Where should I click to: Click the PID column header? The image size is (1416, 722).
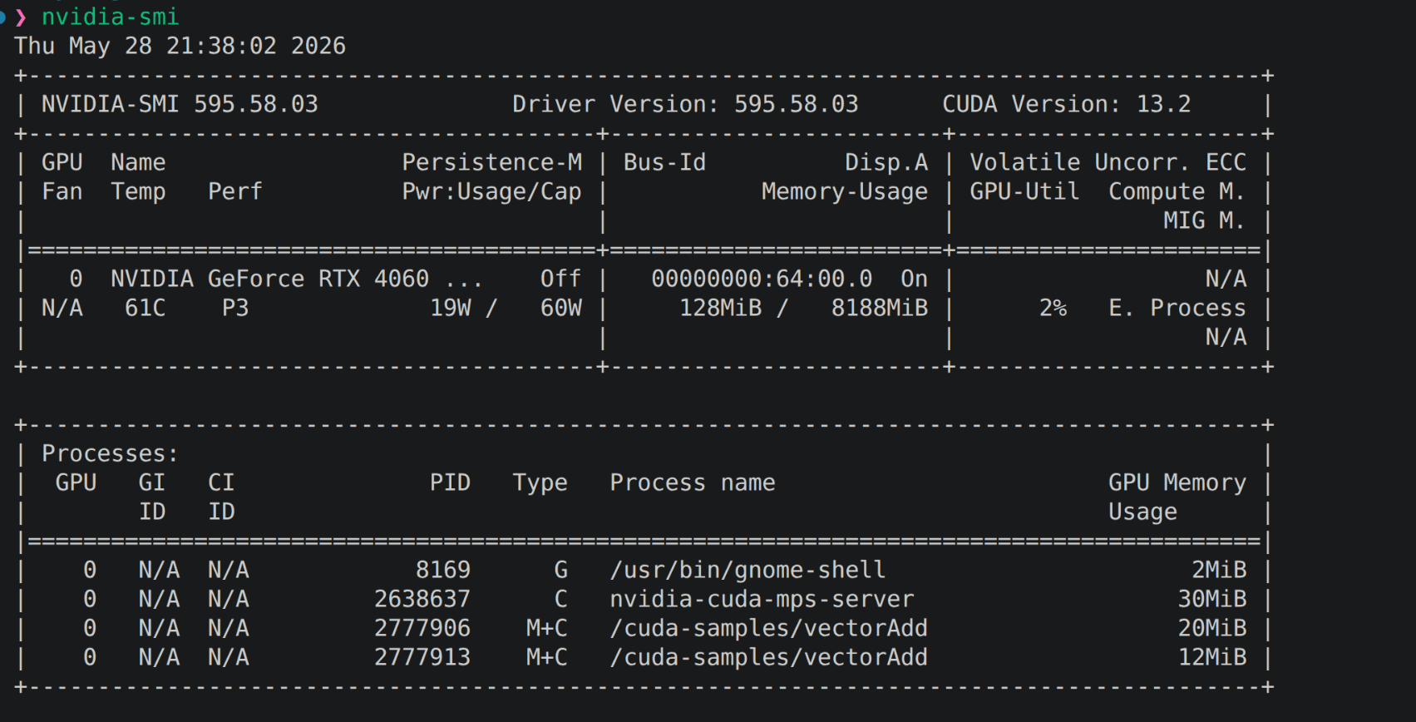click(450, 482)
